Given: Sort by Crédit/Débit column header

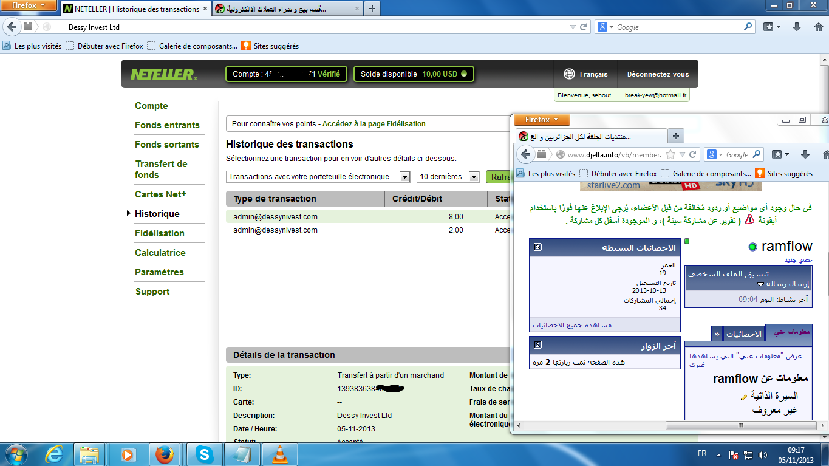Looking at the screenshot, I should pyautogui.click(x=435, y=199).
